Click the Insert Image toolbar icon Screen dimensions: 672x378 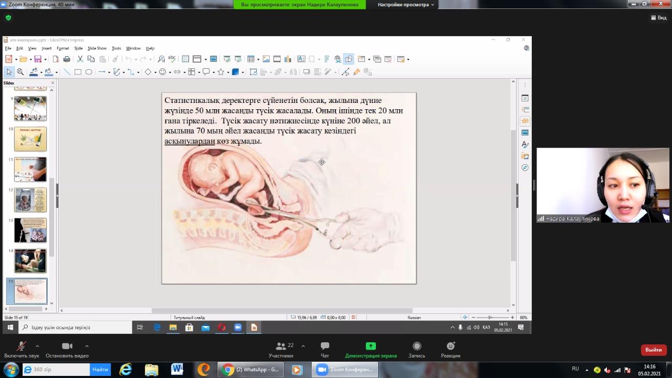coord(266,59)
